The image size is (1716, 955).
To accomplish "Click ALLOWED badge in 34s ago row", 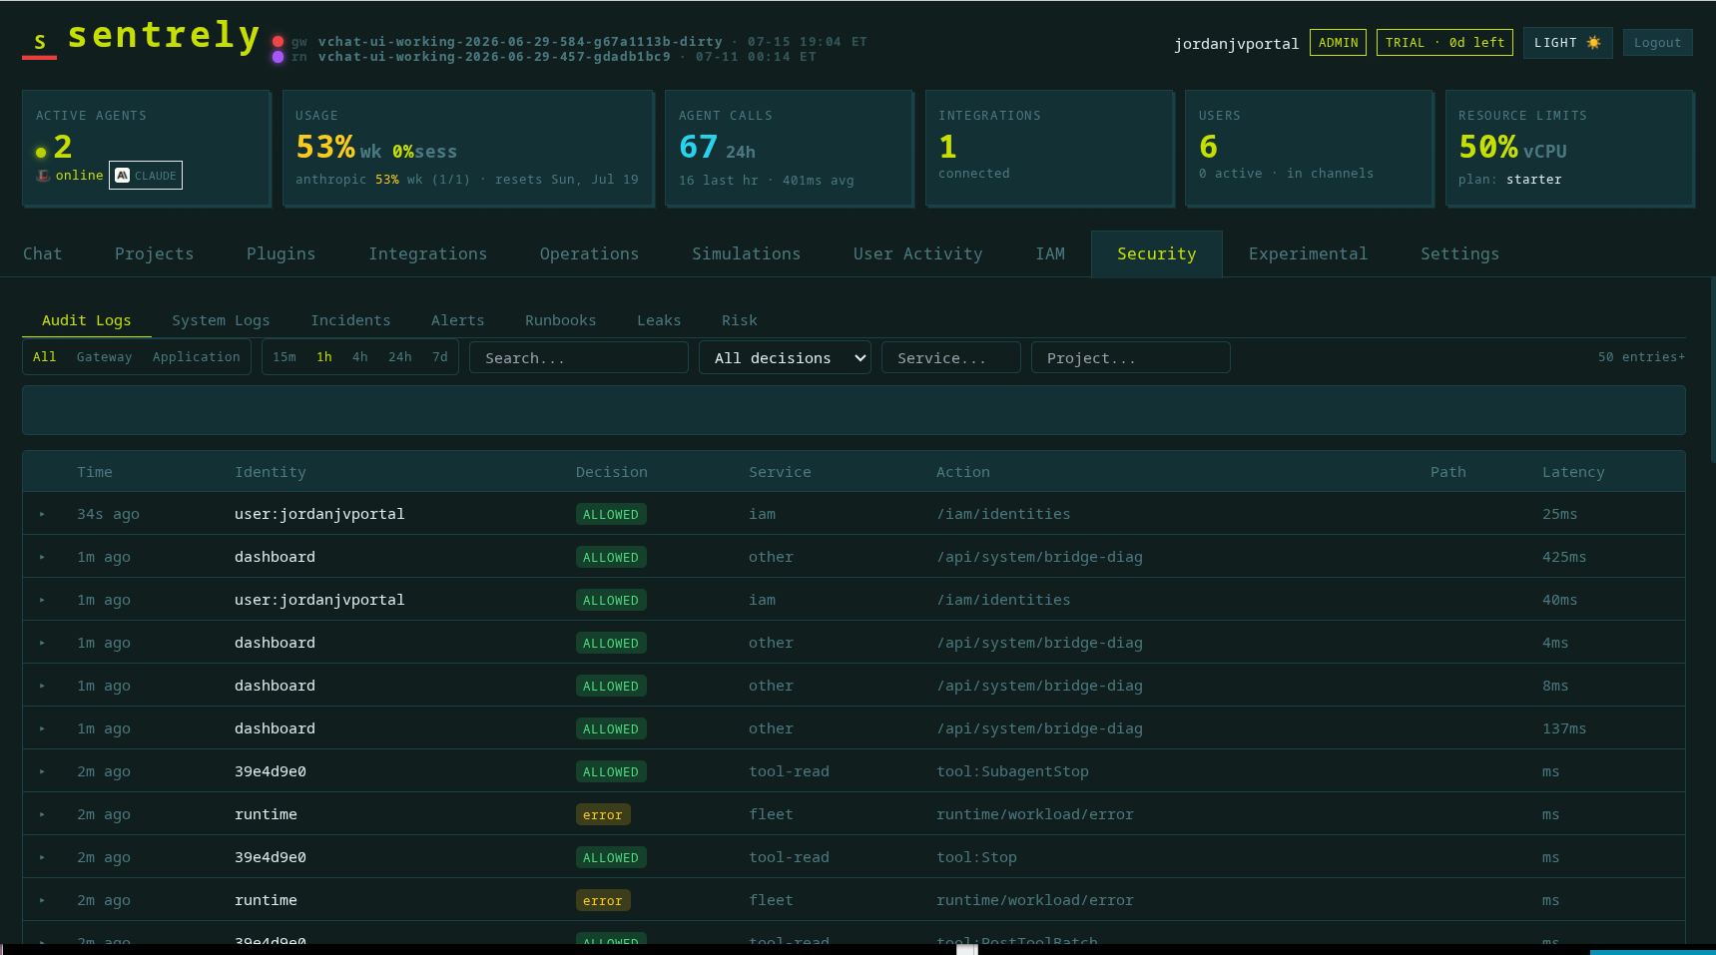I will point(611,514).
